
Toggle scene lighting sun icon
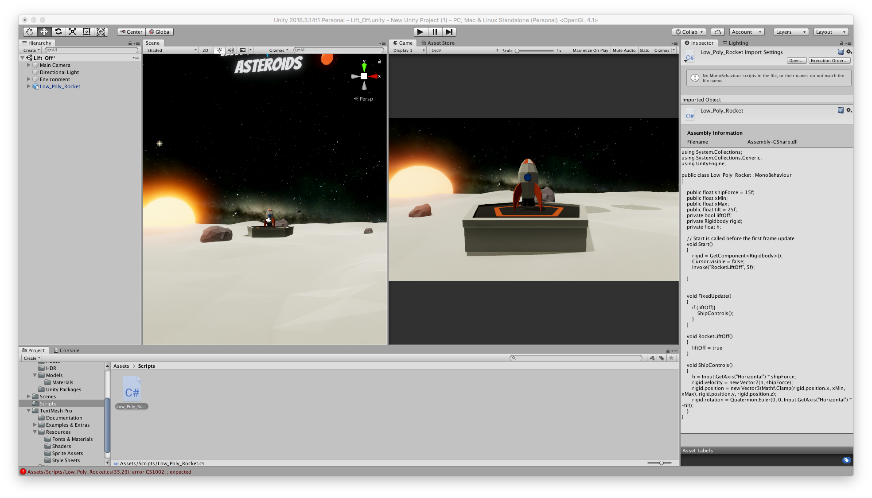219,51
